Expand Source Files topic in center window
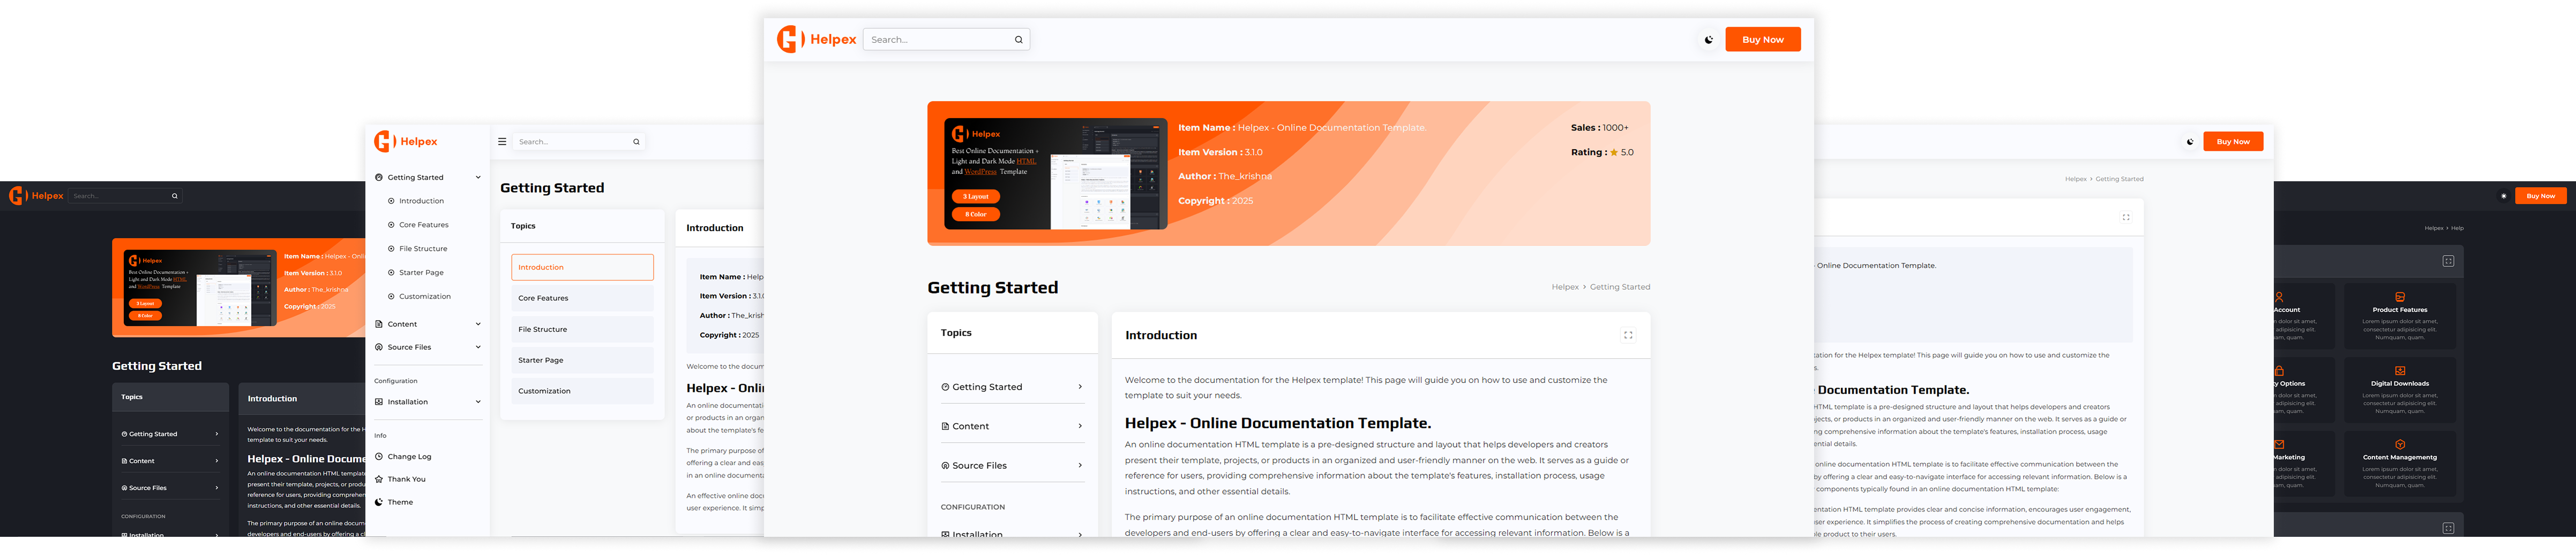The image size is (2576, 555). coord(1012,465)
